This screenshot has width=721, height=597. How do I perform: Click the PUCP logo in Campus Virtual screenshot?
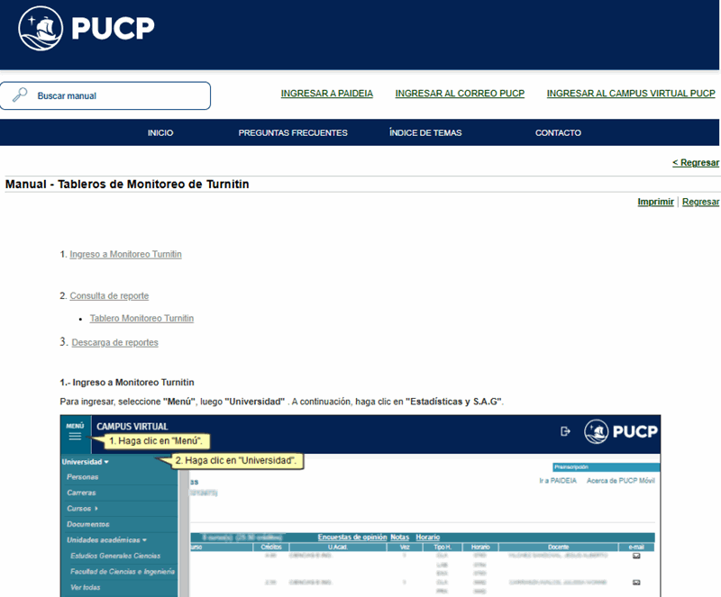pyautogui.click(x=622, y=431)
